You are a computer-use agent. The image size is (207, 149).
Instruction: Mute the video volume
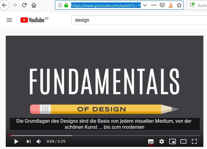coord(39,141)
